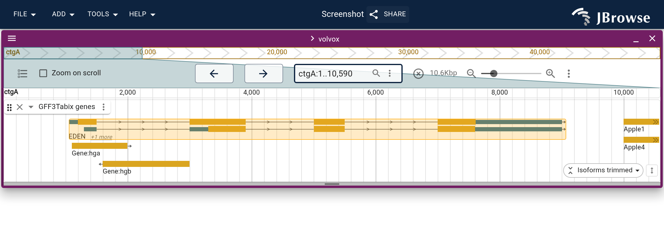Open the FILE menu
The image size is (664, 241).
pyautogui.click(x=24, y=14)
